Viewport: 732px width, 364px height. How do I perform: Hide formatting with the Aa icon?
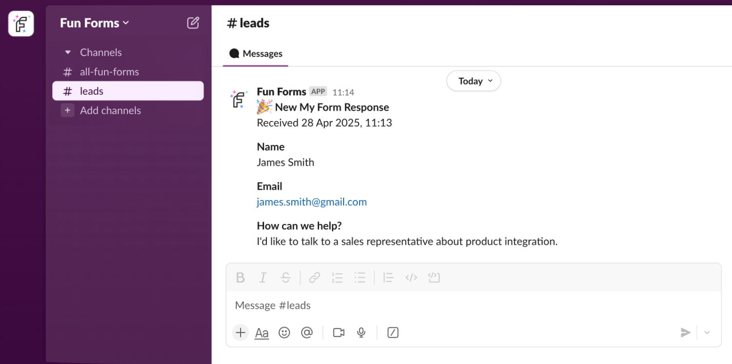tap(262, 333)
